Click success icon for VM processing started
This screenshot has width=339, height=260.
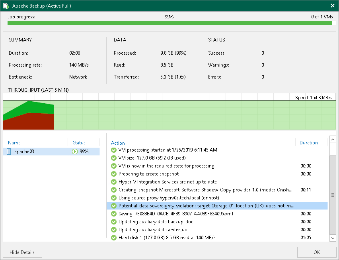click(114, 150)
